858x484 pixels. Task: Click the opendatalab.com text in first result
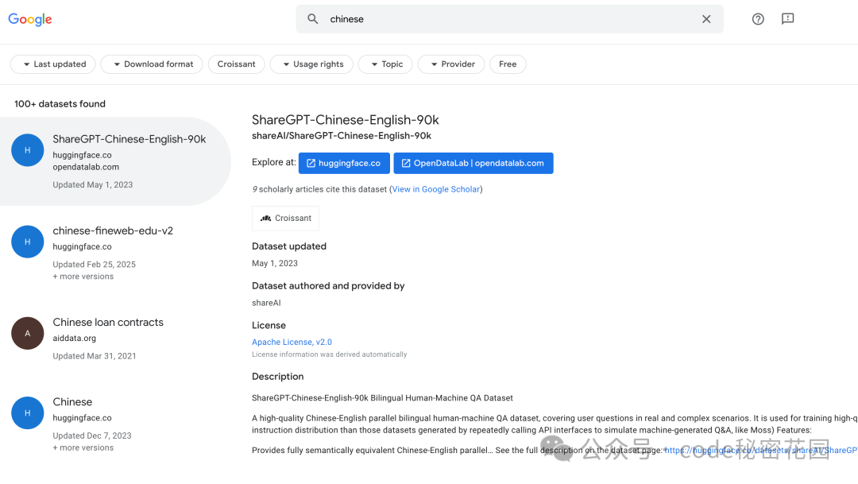(86, 167)
